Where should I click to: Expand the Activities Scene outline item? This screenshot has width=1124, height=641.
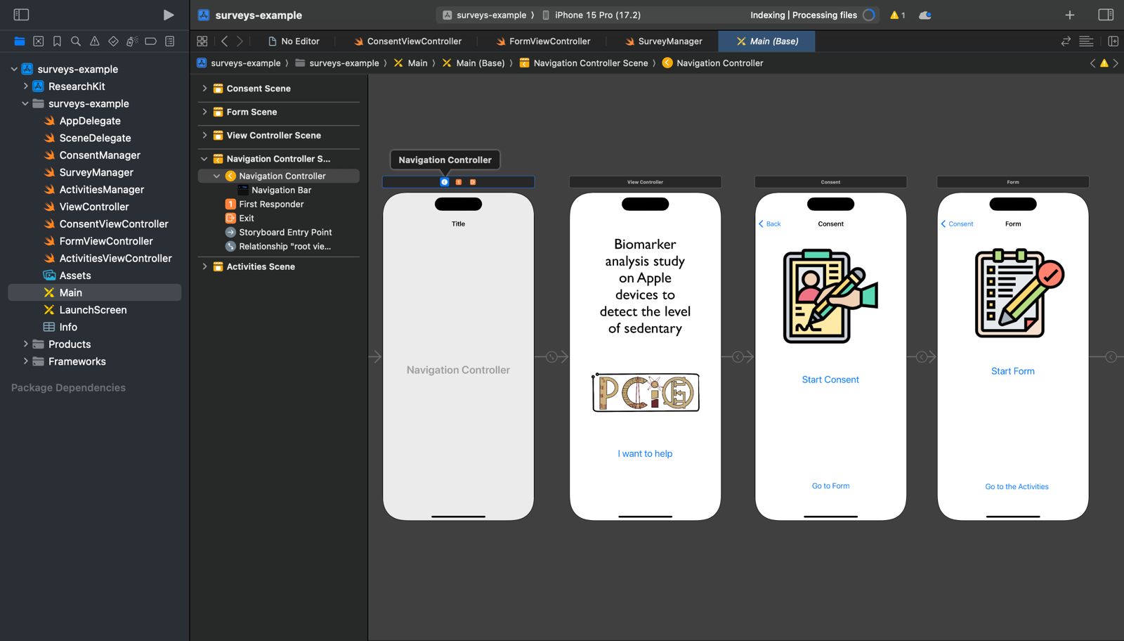coord(204,266)
